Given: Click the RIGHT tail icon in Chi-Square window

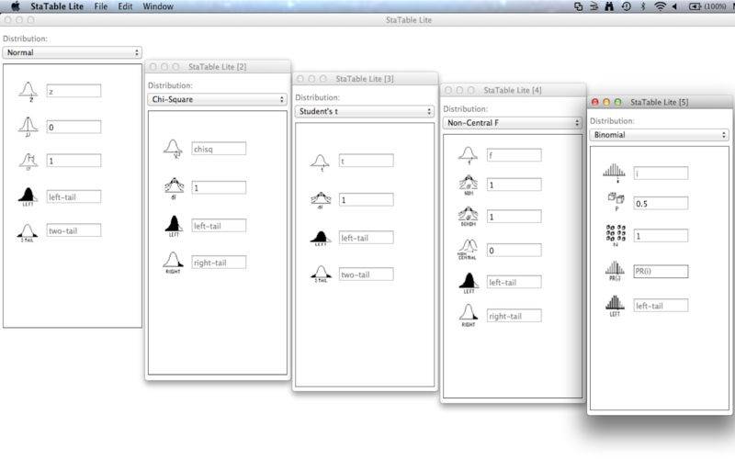Looking at the screenshot, I should tap(173, 263).
